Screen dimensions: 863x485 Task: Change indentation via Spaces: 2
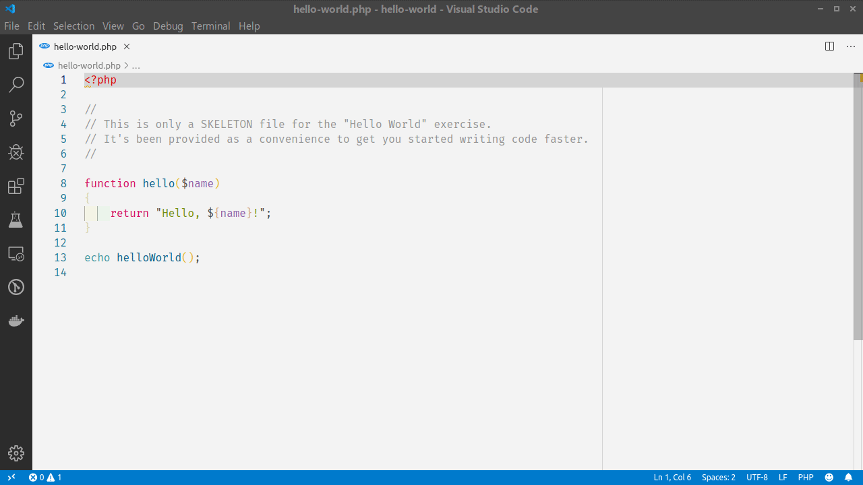point(718,477)
